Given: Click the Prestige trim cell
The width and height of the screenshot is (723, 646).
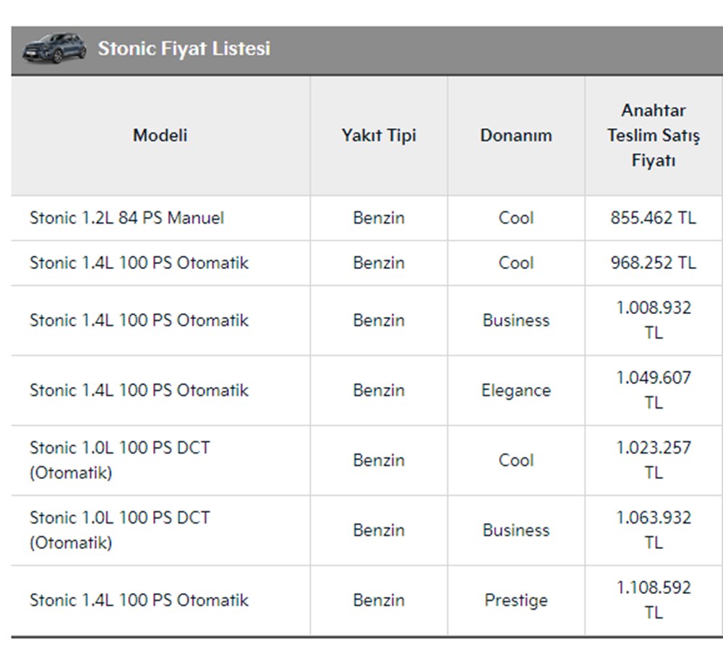Looking at the screenshot, I should pyautogui.click(x=515, y=600).
